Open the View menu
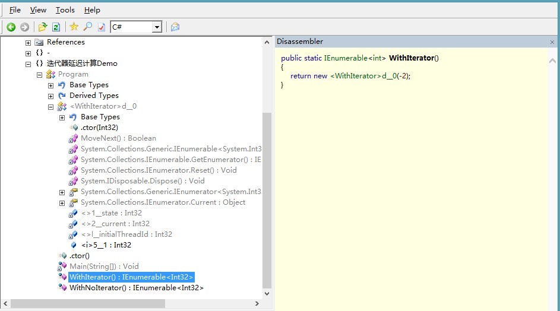The image size is (560, 311). (38, 10)
